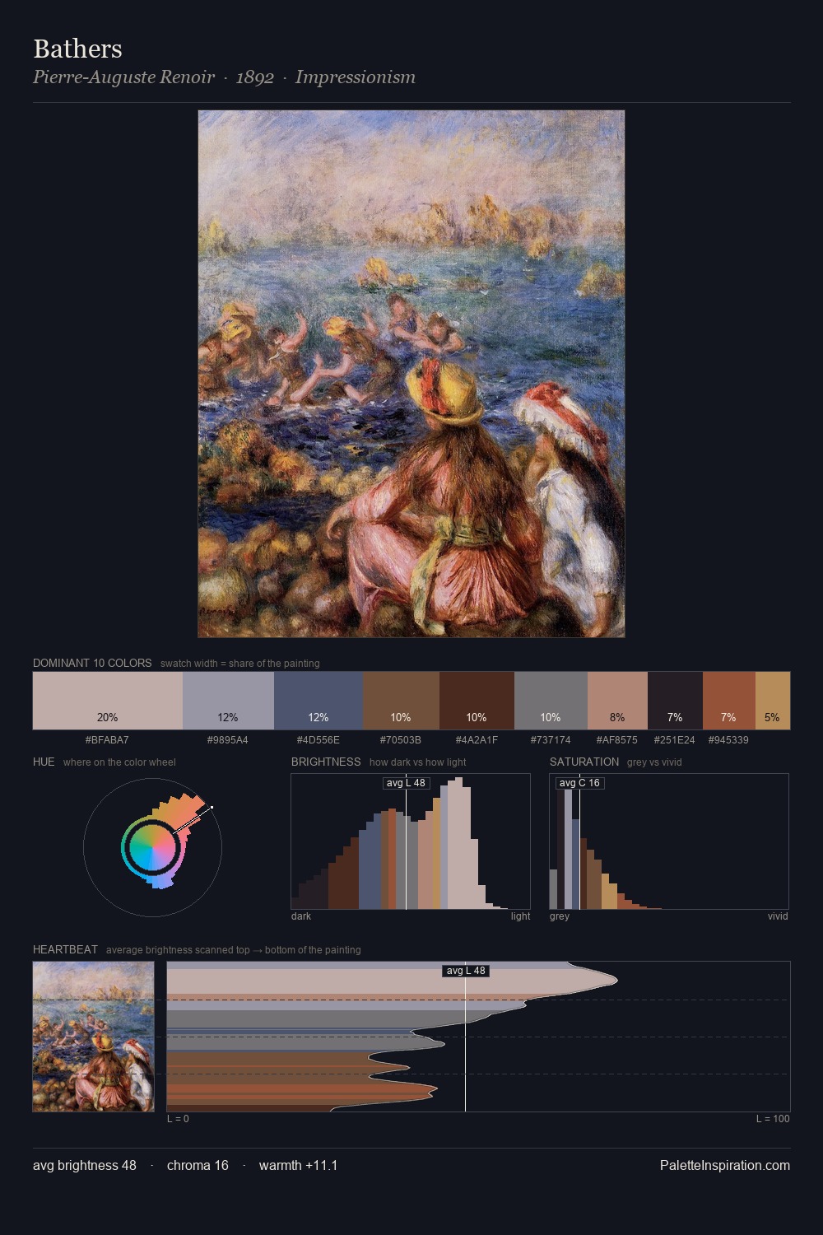Click the 'warmth +11.1' footer stat
The image size is (823, 1235).
(x=298, y=1165)
